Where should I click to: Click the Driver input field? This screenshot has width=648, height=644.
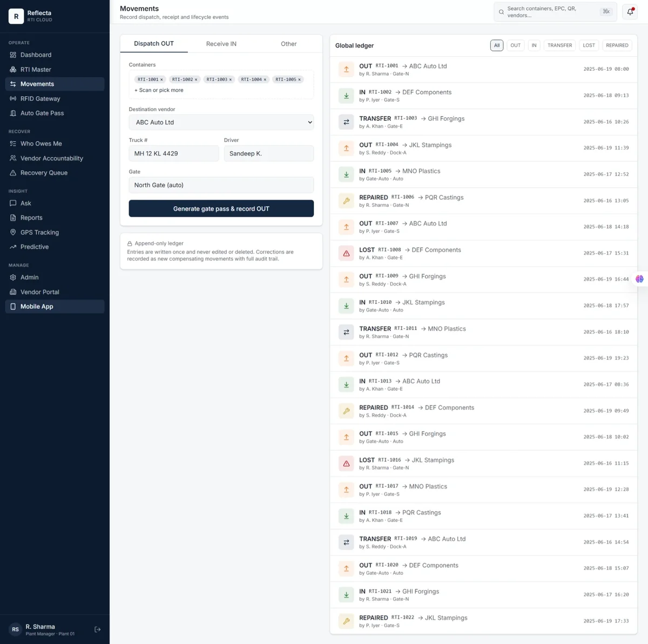click(268, 153)
